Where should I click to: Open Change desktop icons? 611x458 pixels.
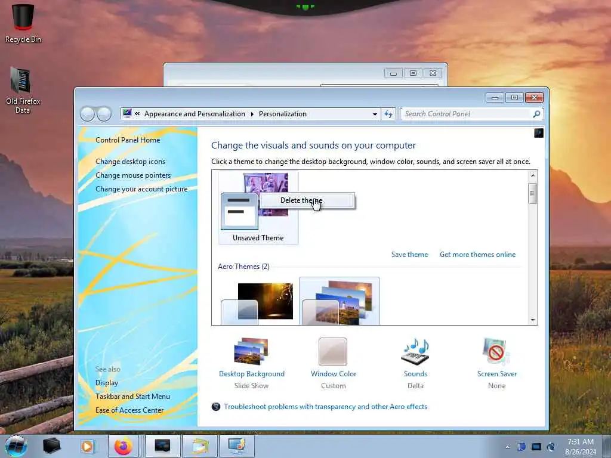click(x=130, y=161)
